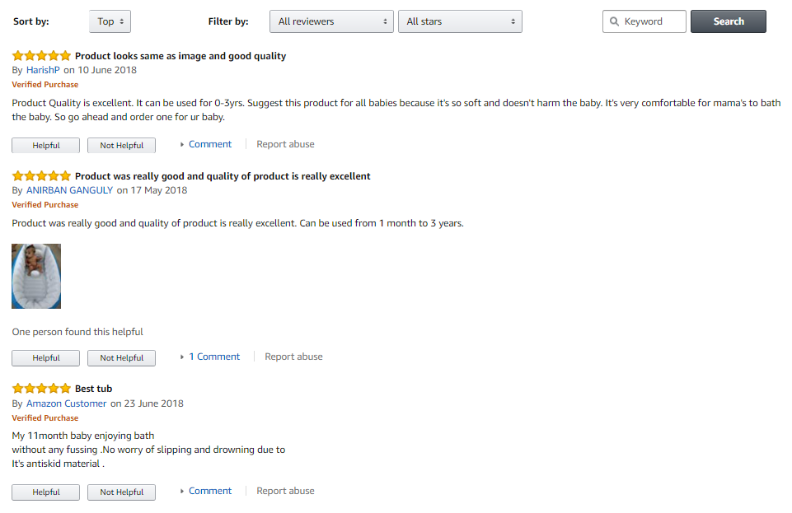
Task: Open the 'All reviewers' filter dropdown
Action: [330, 21]
